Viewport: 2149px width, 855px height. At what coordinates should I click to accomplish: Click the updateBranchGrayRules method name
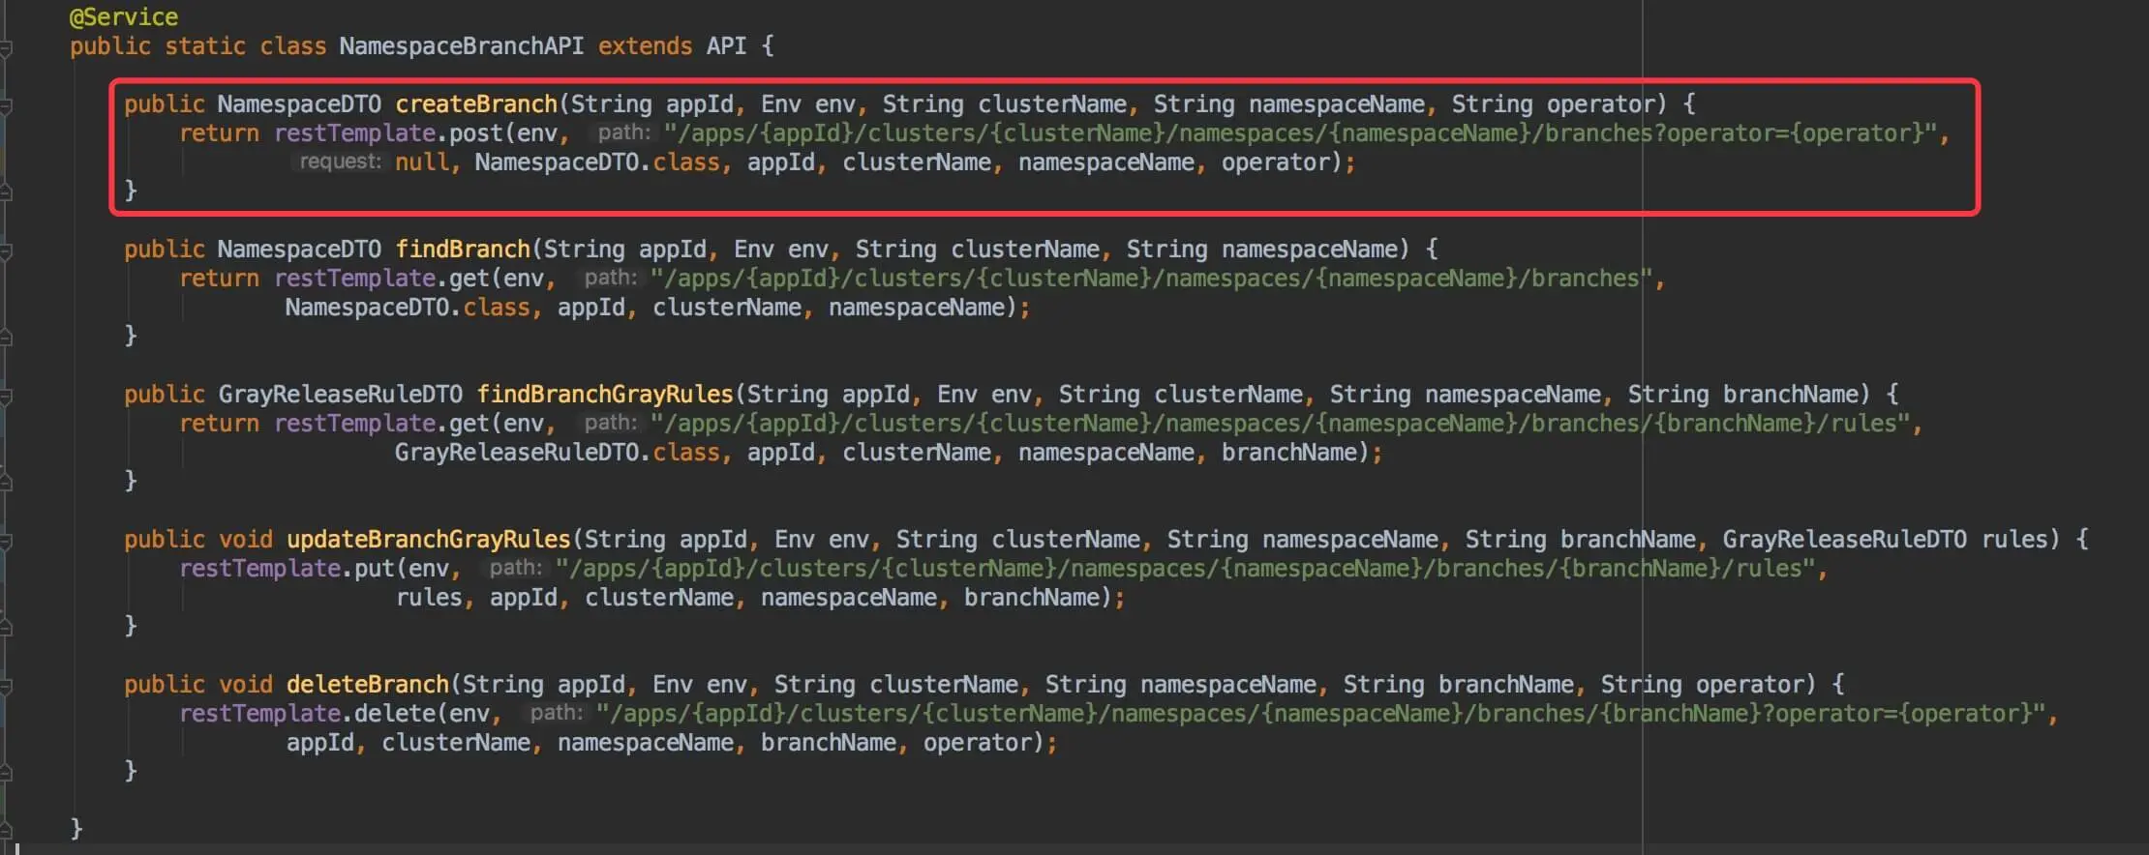coord(429,539)
